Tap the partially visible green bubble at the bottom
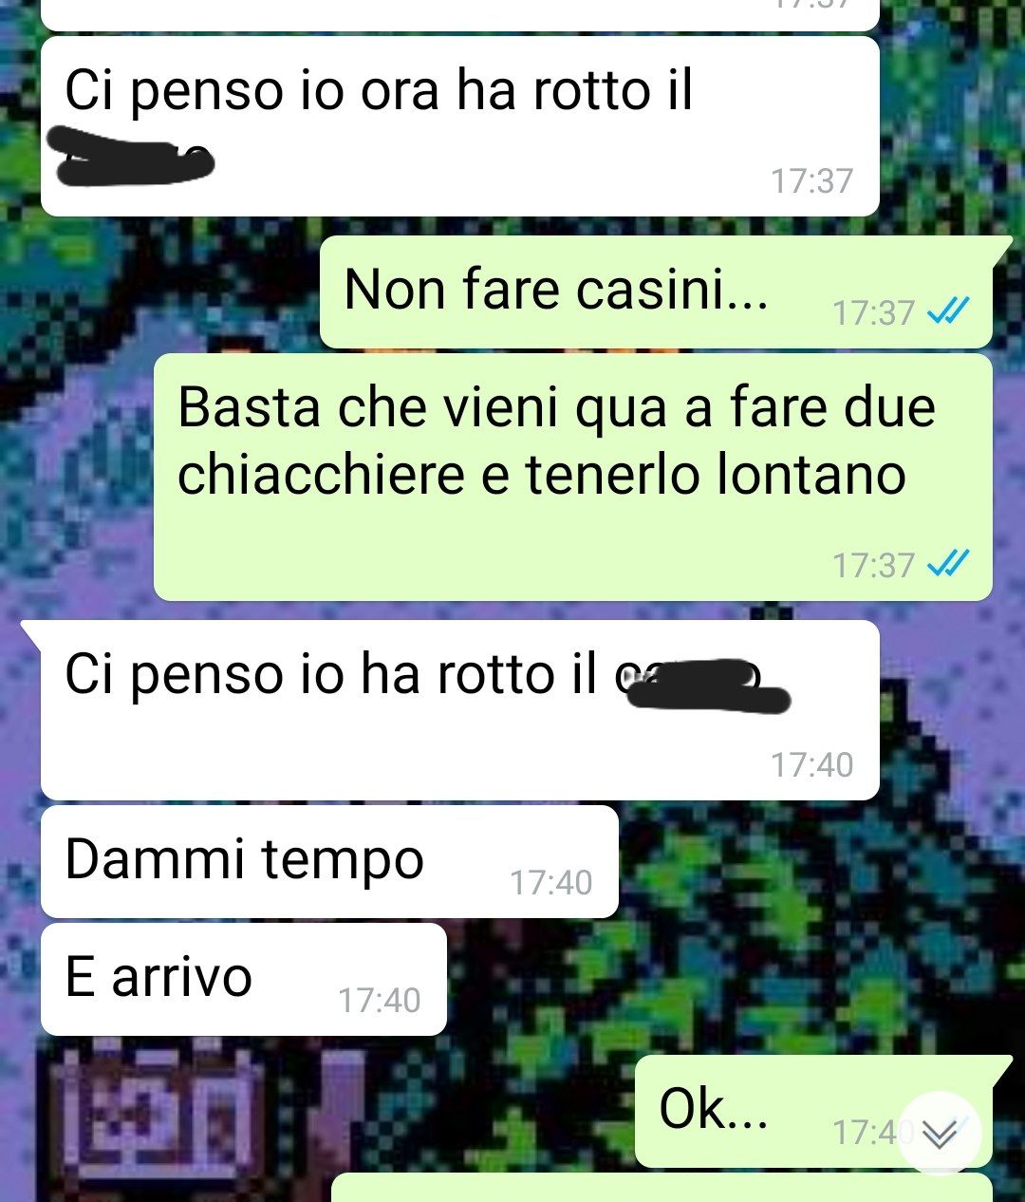The width and height of the screenshot is (1025, 1202). [662, 1188]
